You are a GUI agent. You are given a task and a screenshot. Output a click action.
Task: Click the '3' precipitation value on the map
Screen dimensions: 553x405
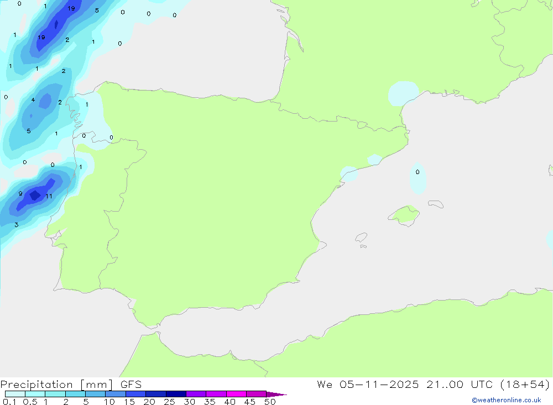(16, 224)
